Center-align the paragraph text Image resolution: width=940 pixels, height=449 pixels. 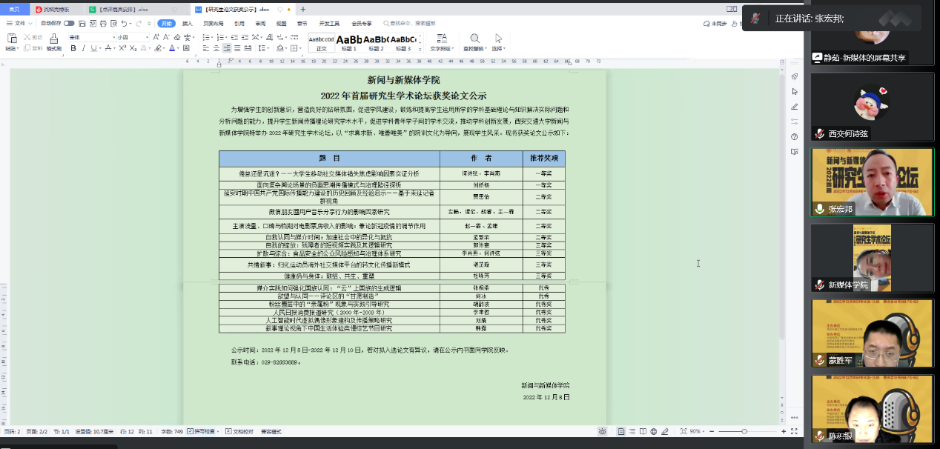click(215, 48)
